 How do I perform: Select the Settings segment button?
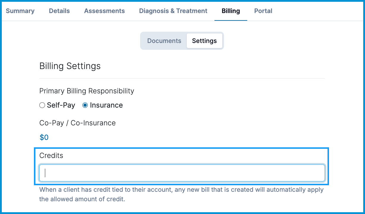coord(204,41)
